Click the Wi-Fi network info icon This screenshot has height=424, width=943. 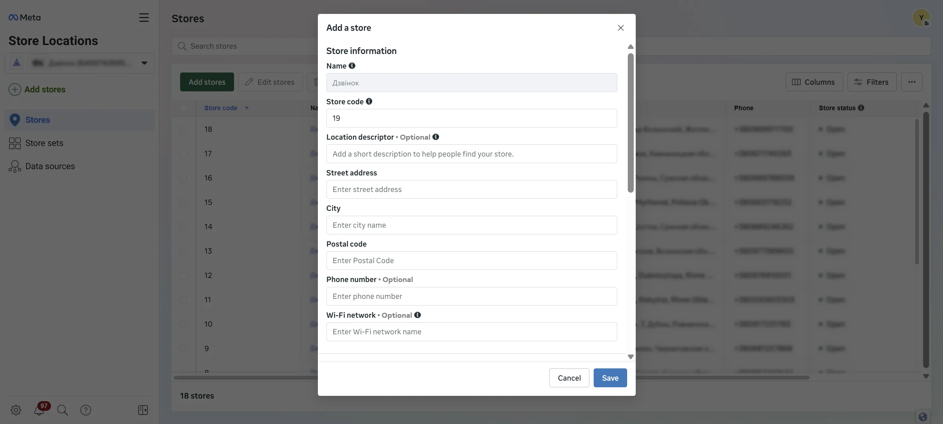click(417, 315)
